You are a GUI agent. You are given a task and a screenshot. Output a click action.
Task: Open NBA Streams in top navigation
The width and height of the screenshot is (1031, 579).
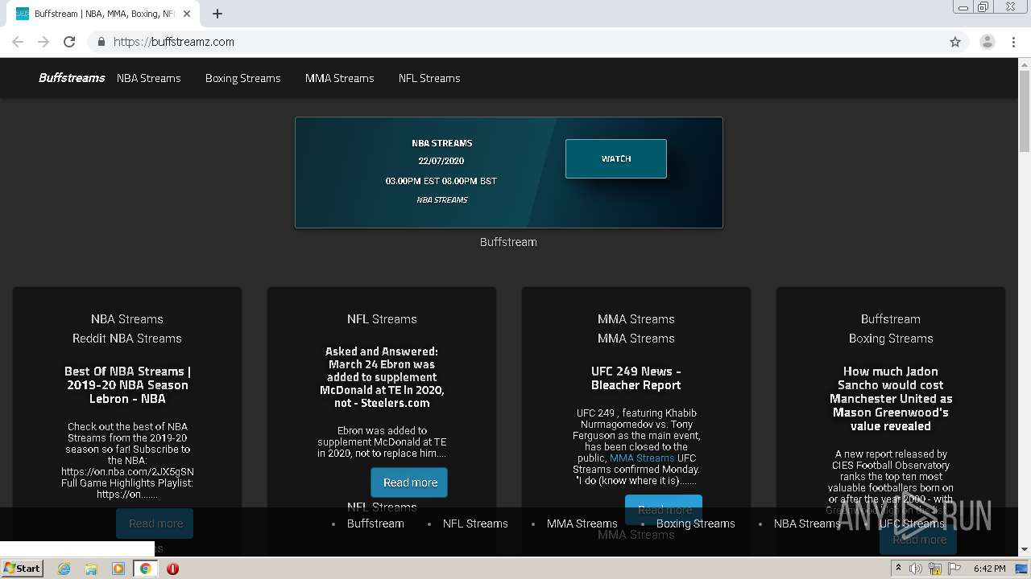[149, 78]
